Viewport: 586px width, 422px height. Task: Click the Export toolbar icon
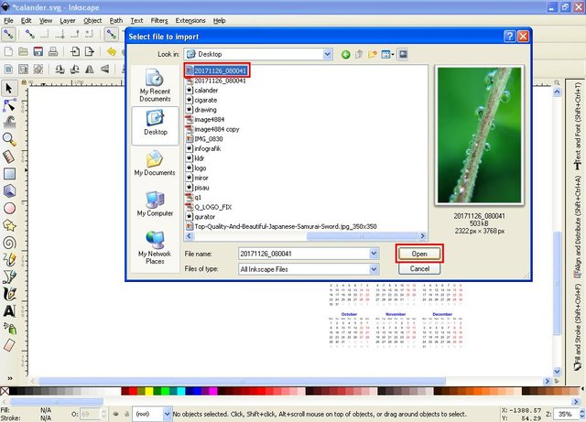pyautogui.click(x=90, y=51)
